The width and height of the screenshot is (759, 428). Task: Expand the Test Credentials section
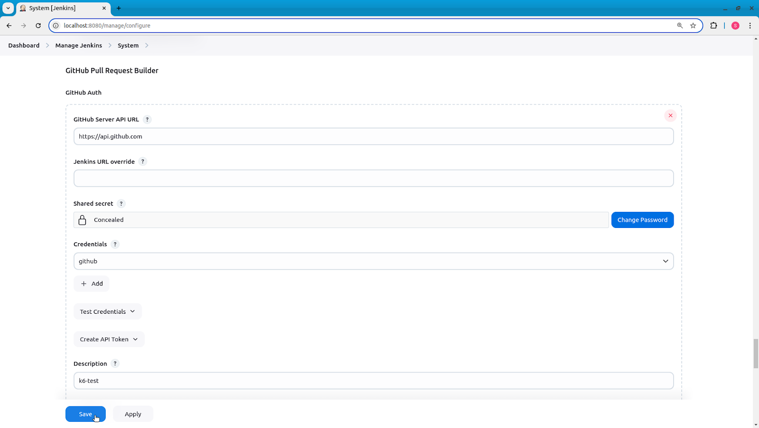click(108, 311)
